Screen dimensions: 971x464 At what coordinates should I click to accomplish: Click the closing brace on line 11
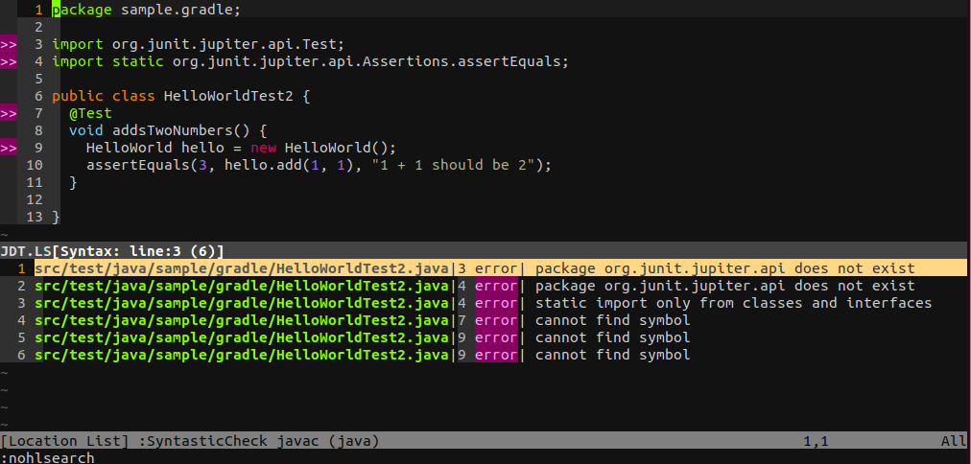73,182
